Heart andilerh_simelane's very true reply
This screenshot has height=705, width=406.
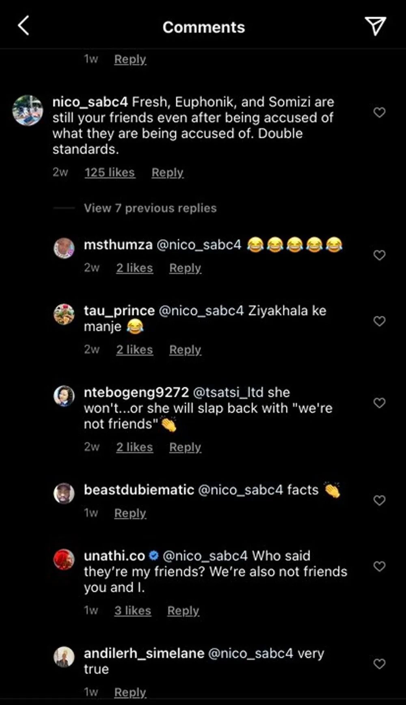coord(379,664)
